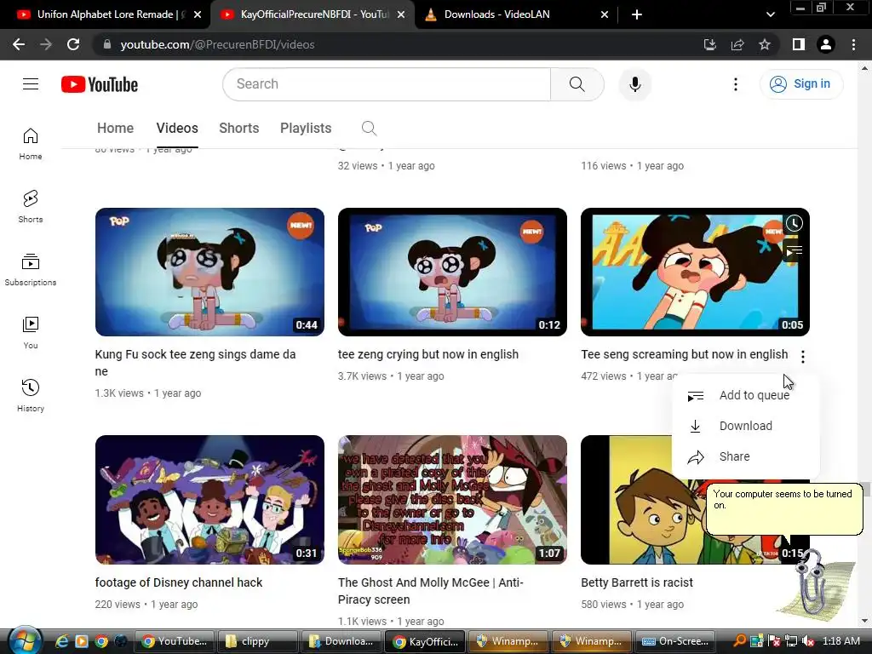Choose Add to queue menu item
The width and height of the screenshot is (872, 654).
point(745,395)
